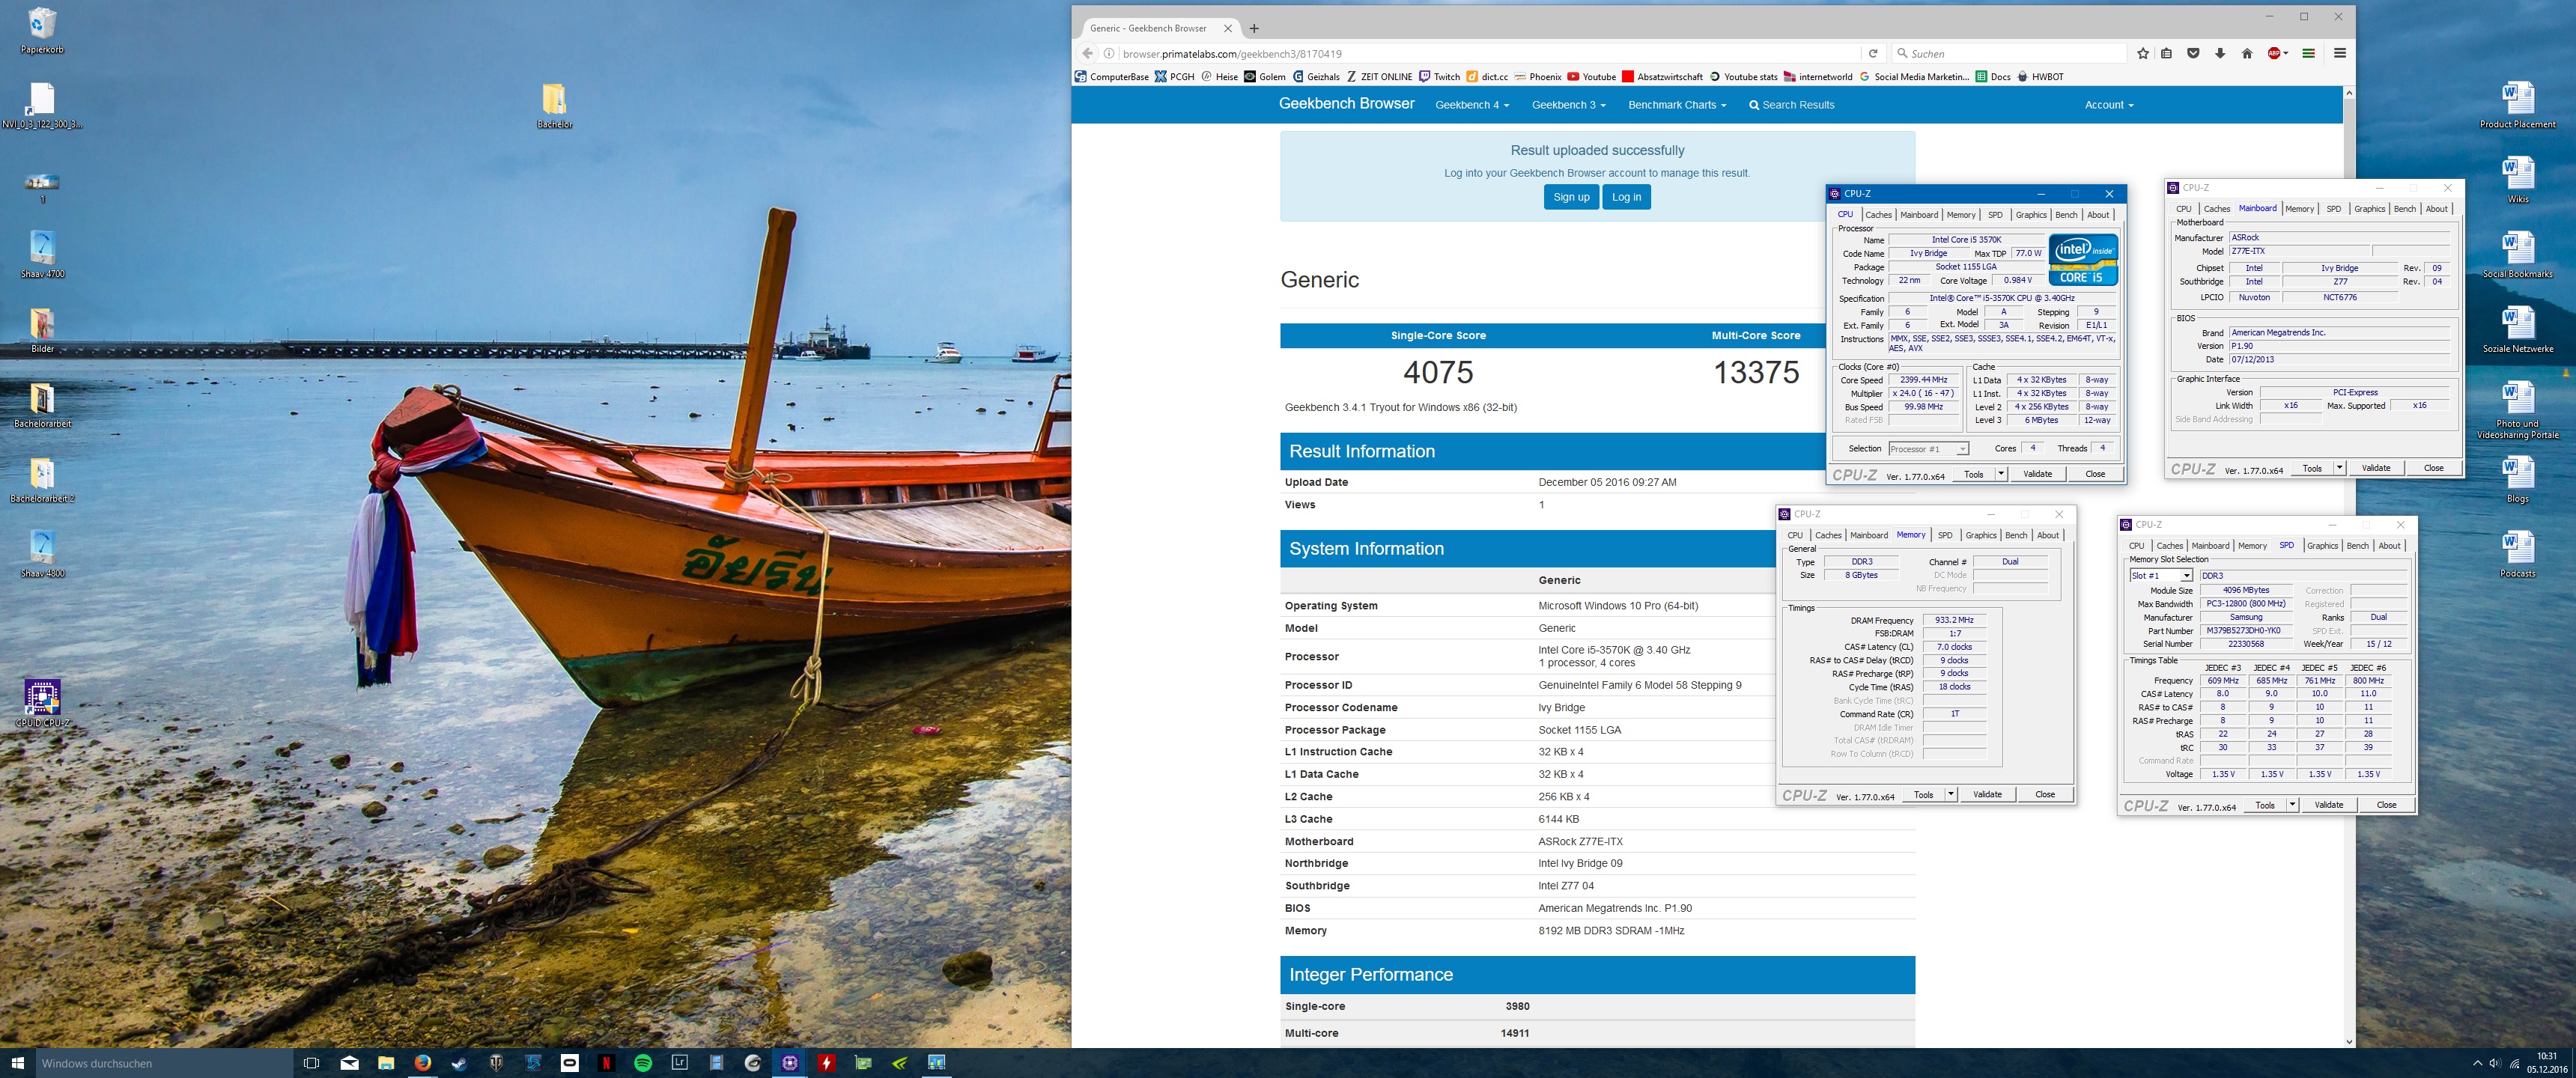Click the Multi-Core Score value 13375
This screenshot has height=1078, width=2576.
pyautogui.click(x=1756, y=373)
